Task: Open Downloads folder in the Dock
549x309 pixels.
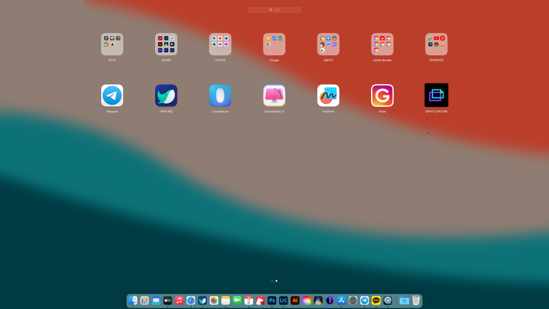Action: tap(404, 300)
